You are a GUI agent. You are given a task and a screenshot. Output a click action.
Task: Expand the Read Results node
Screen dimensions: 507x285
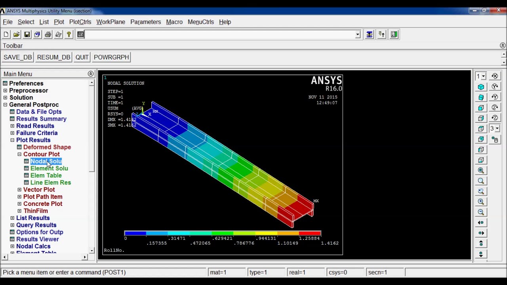(x=12, y=126)
